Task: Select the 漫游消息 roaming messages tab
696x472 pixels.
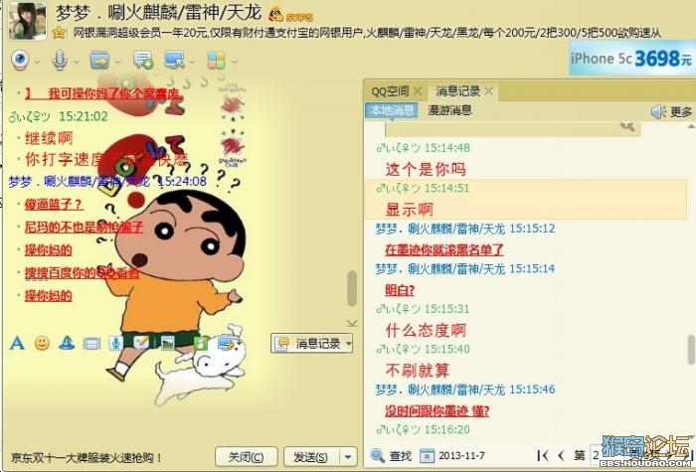Action: (x=449, y=110)
